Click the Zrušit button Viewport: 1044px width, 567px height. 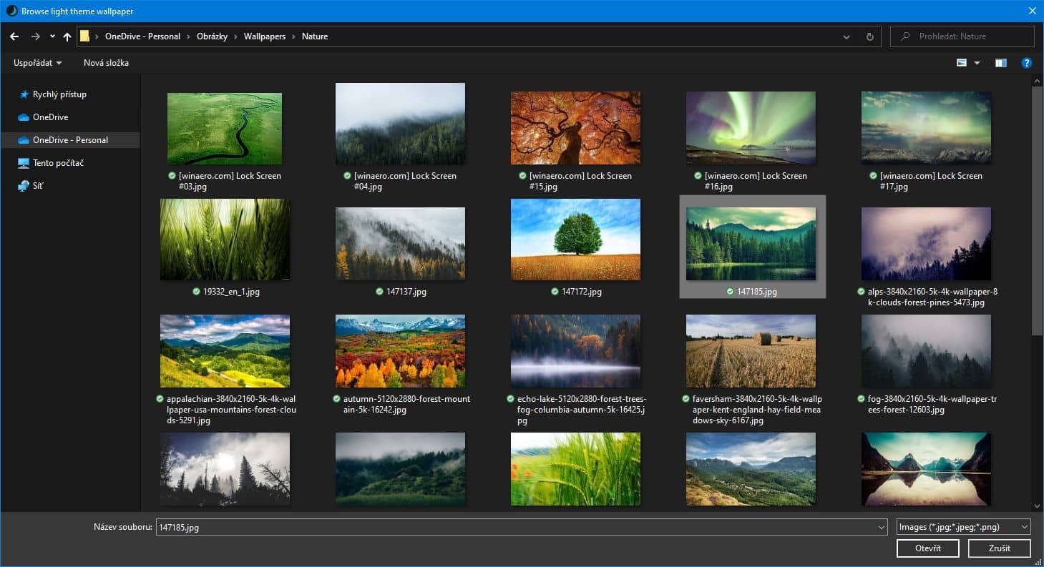999,548
